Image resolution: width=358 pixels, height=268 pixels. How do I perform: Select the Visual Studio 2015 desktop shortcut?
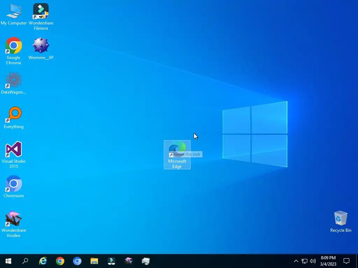coord(14,155)
